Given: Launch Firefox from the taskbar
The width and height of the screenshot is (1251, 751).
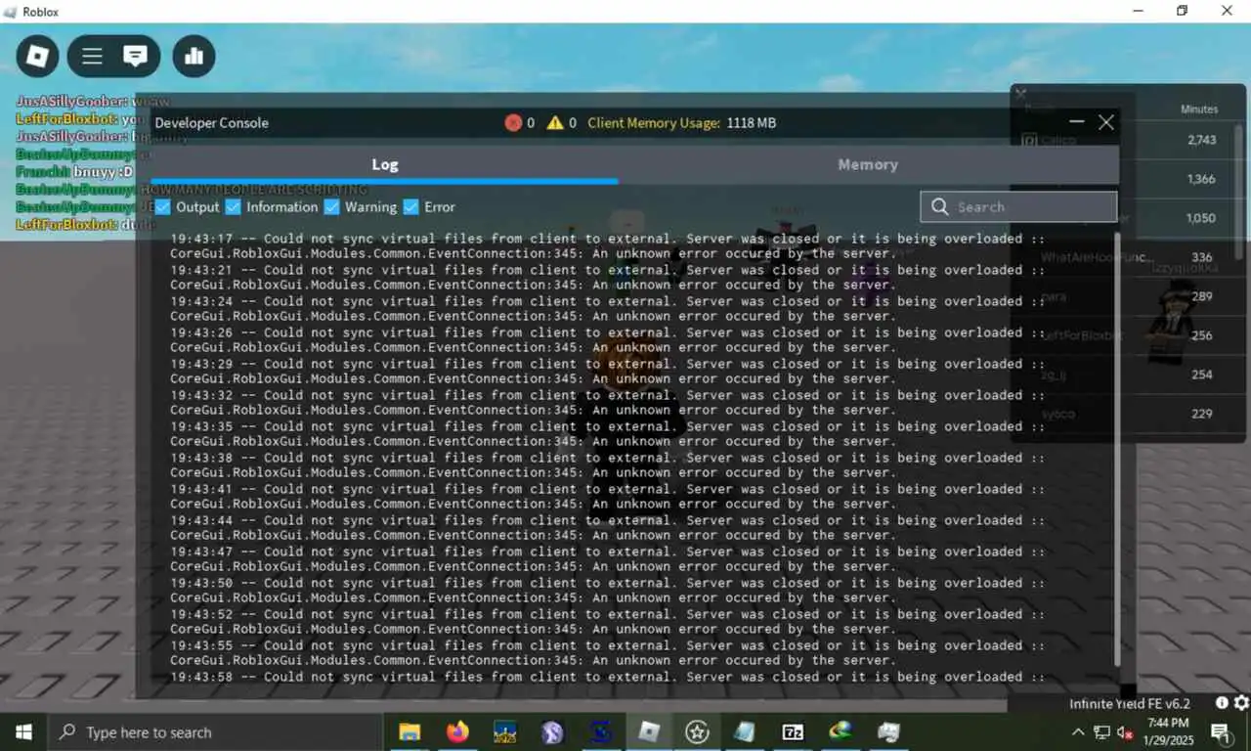Looking at the screenshot, I should tap(456, 732).
